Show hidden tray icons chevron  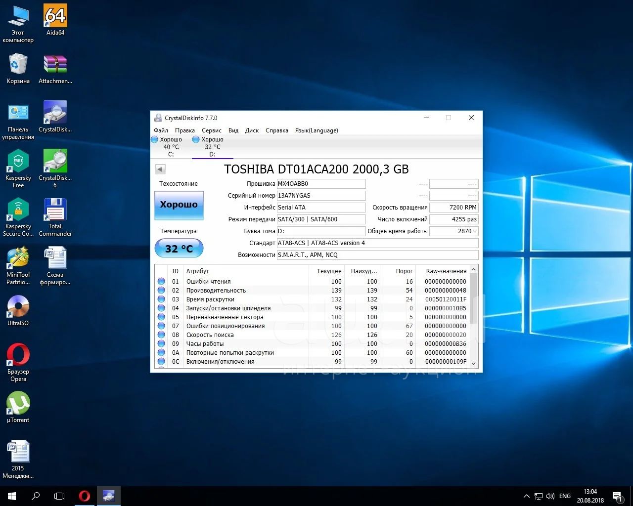pyautogui.click(x=527, y=496)
